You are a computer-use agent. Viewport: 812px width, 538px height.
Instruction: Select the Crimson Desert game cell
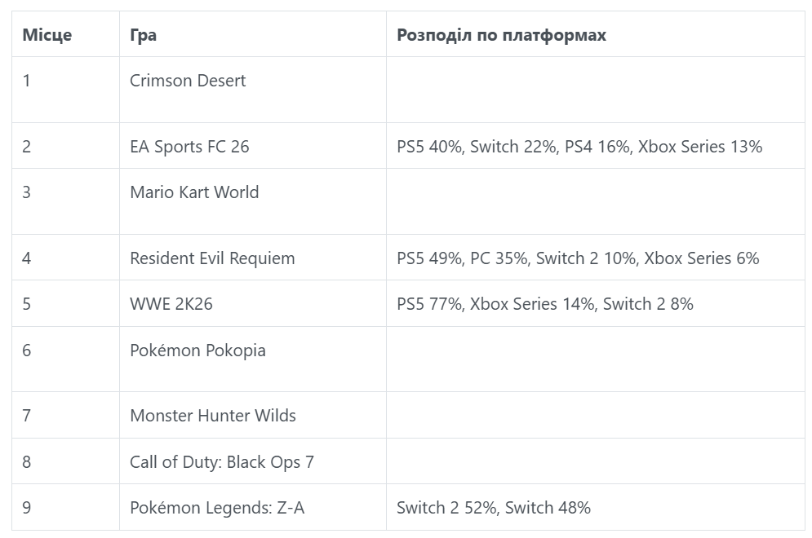coord(253,90)
